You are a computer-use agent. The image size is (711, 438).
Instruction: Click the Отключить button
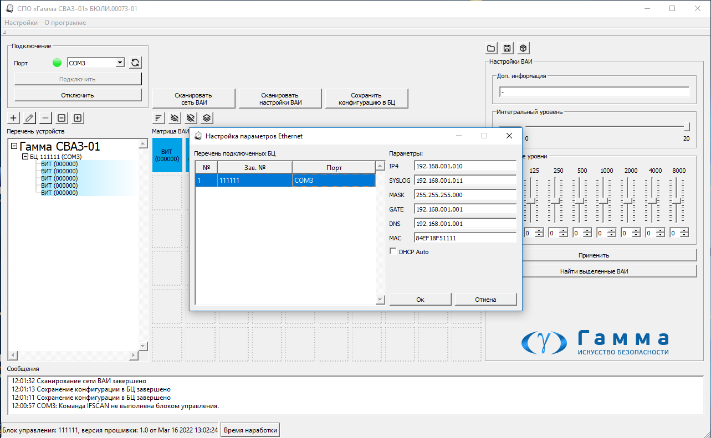click(x=78, y=95)
